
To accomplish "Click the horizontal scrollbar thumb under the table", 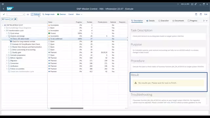I will point(67,108).
